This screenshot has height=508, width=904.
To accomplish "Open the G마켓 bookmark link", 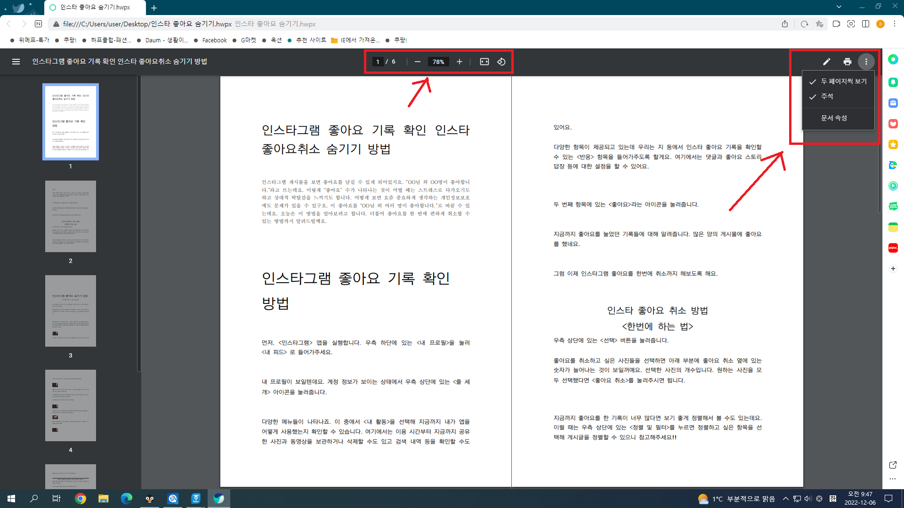I will tap(248, 40).
